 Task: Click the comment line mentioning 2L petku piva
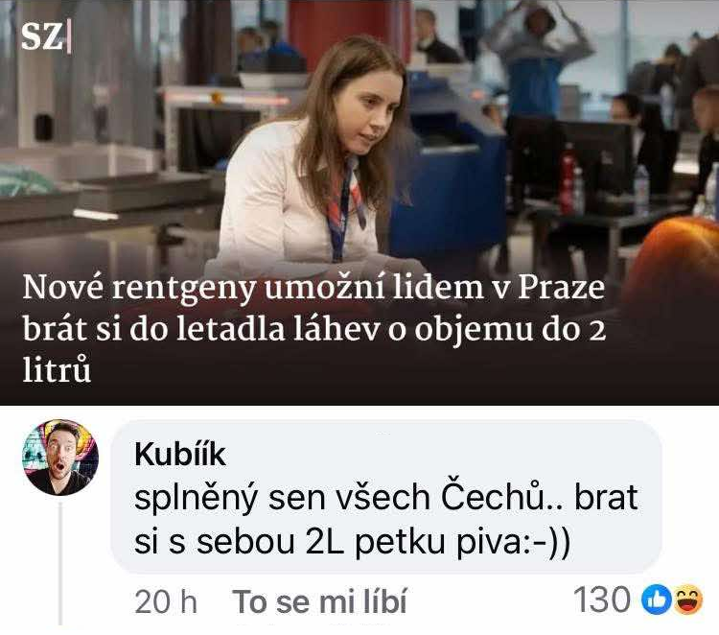coord(352,543)
